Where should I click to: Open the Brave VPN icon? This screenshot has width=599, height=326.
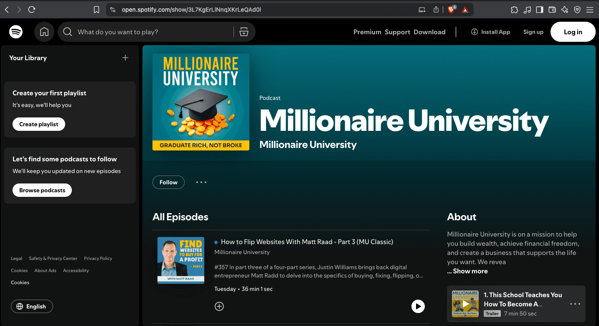[577, 10]
